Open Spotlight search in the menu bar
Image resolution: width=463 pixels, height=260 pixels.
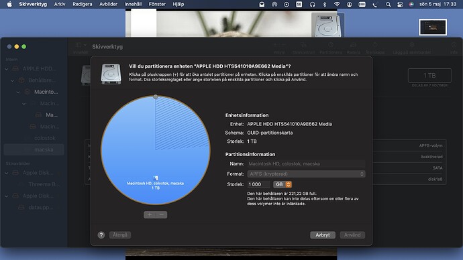tap(389, 5)
